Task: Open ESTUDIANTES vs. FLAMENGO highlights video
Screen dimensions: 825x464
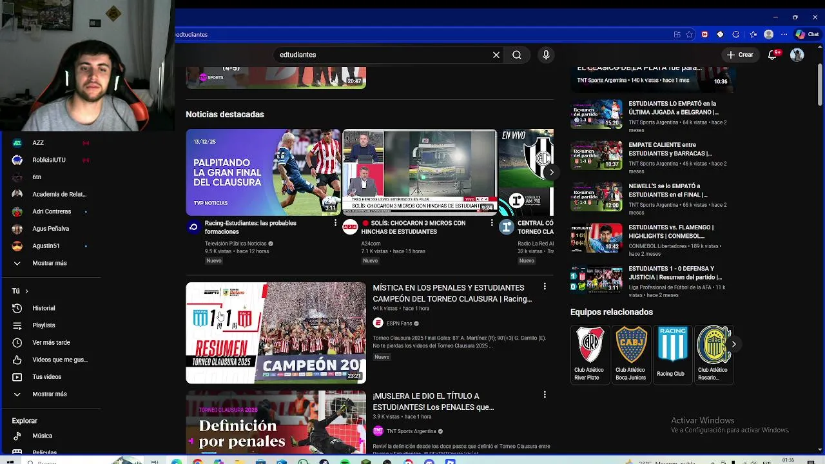Action: [x=671, y=231]
